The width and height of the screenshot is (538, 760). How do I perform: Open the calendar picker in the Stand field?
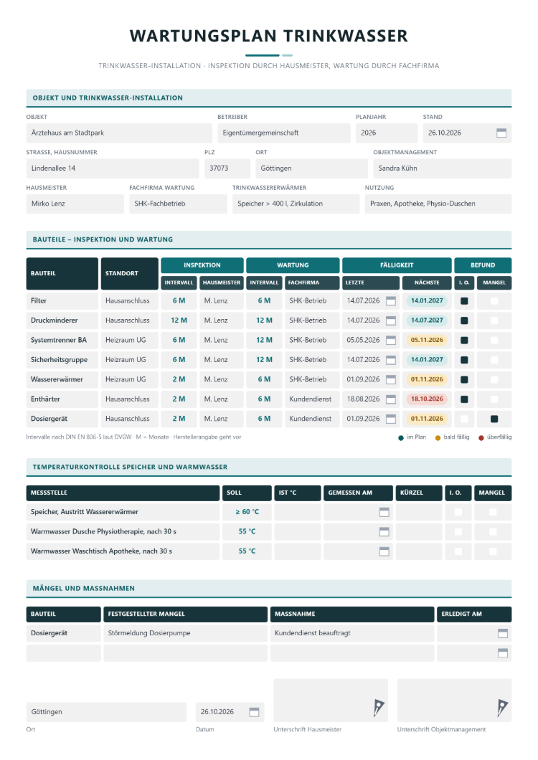point(501,133)
